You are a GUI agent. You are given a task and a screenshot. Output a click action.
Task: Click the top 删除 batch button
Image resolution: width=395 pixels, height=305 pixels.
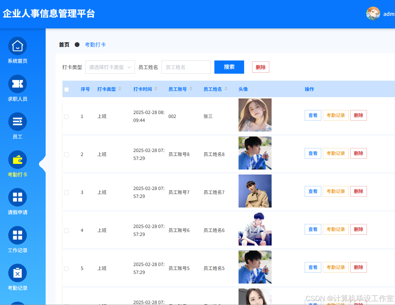(x=260, y=67)
